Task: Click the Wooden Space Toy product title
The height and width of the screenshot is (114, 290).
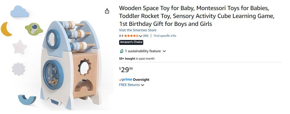Action: 197,16
